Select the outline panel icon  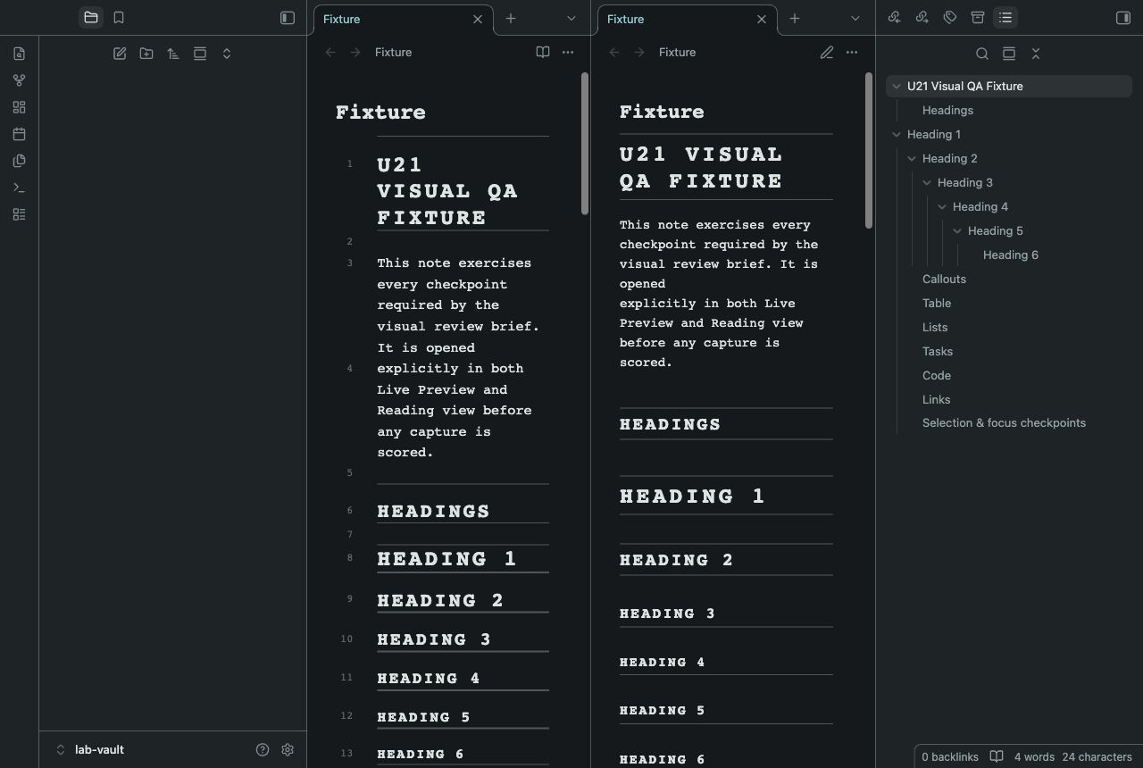1005,18
